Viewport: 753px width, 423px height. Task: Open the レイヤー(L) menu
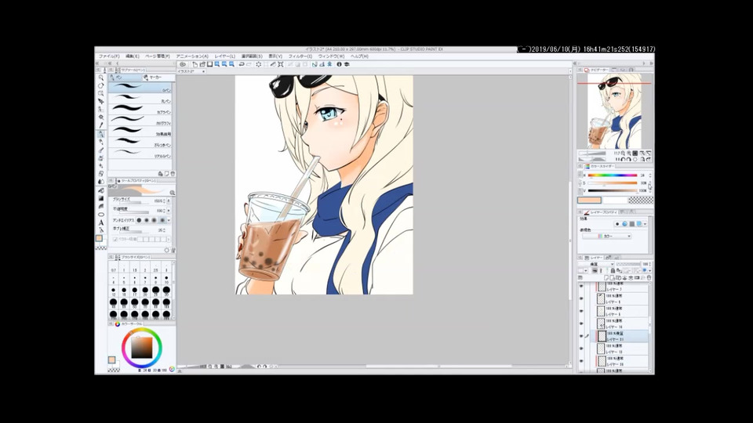coord(225,56)
